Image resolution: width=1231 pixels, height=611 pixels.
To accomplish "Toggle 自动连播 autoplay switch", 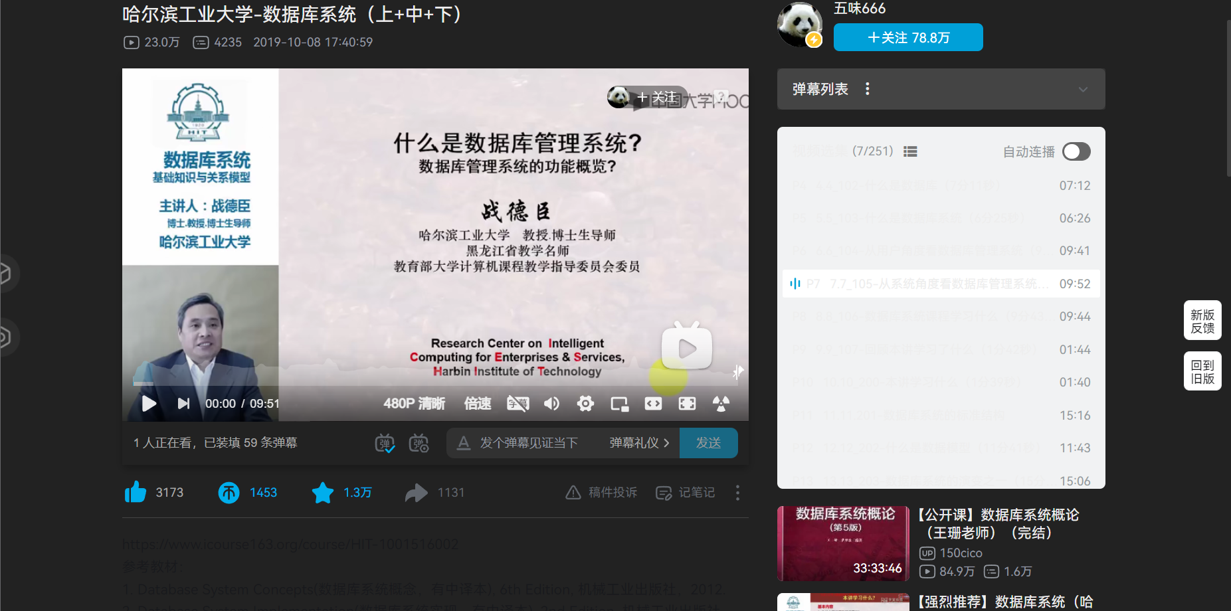I will point(1076,151).
